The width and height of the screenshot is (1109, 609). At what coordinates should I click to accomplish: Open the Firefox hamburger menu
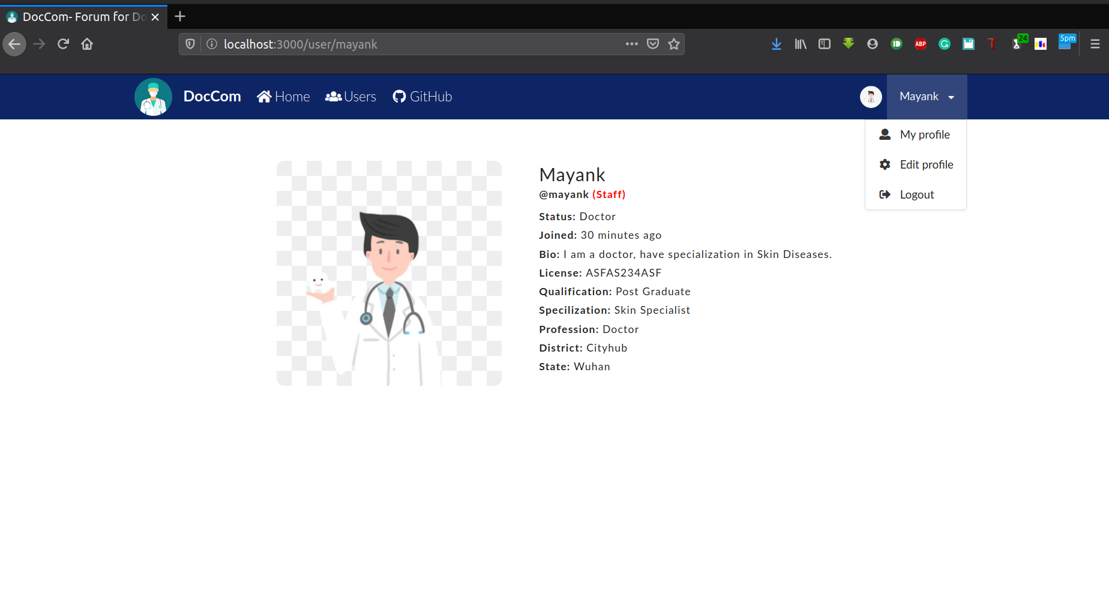tap(1095, 44)
